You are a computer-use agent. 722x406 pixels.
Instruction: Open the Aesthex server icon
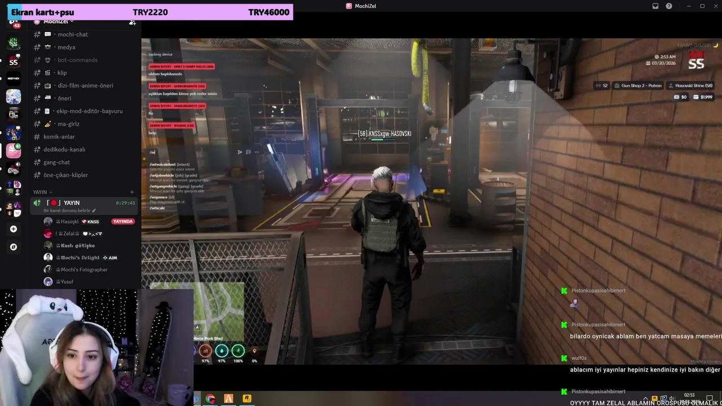click(x=14, y=79)
